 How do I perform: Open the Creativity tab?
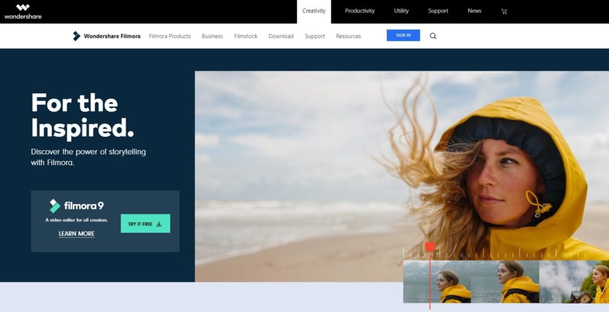pos(314,11)
